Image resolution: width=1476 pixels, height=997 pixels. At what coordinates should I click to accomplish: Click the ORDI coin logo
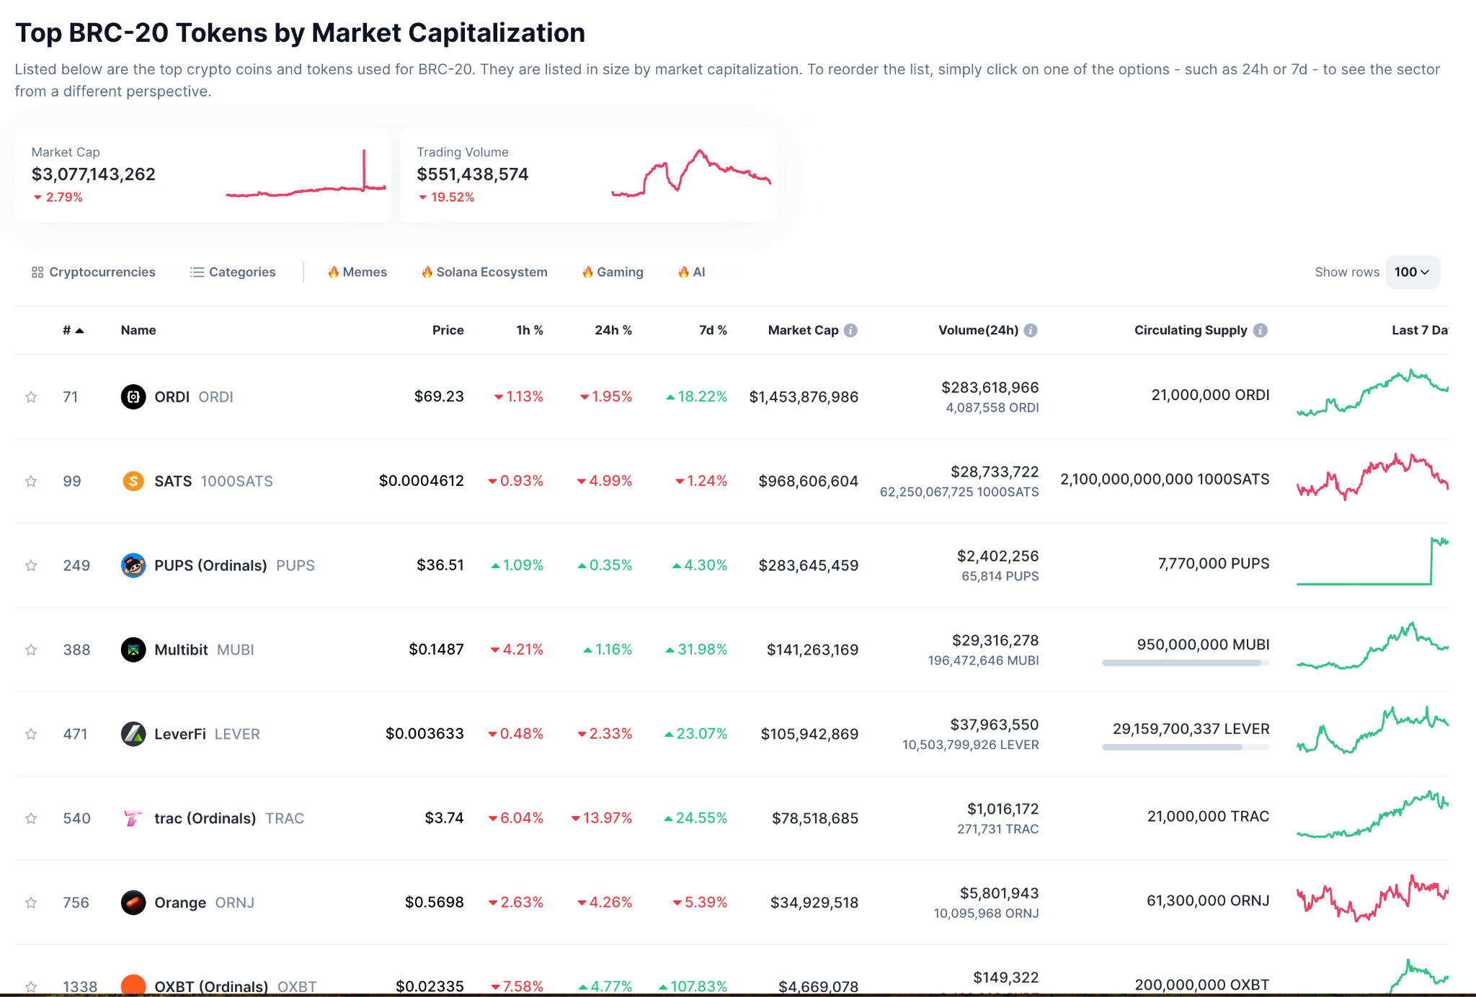(133, 396)
